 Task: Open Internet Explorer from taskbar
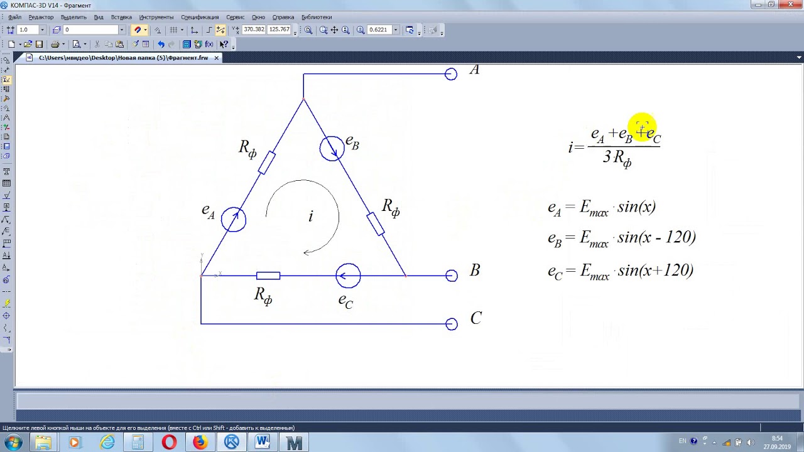(x=107, y=443)
